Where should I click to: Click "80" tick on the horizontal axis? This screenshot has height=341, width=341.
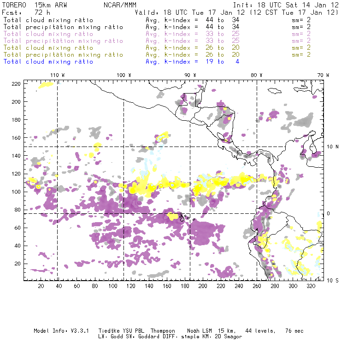tap(95, 286)
